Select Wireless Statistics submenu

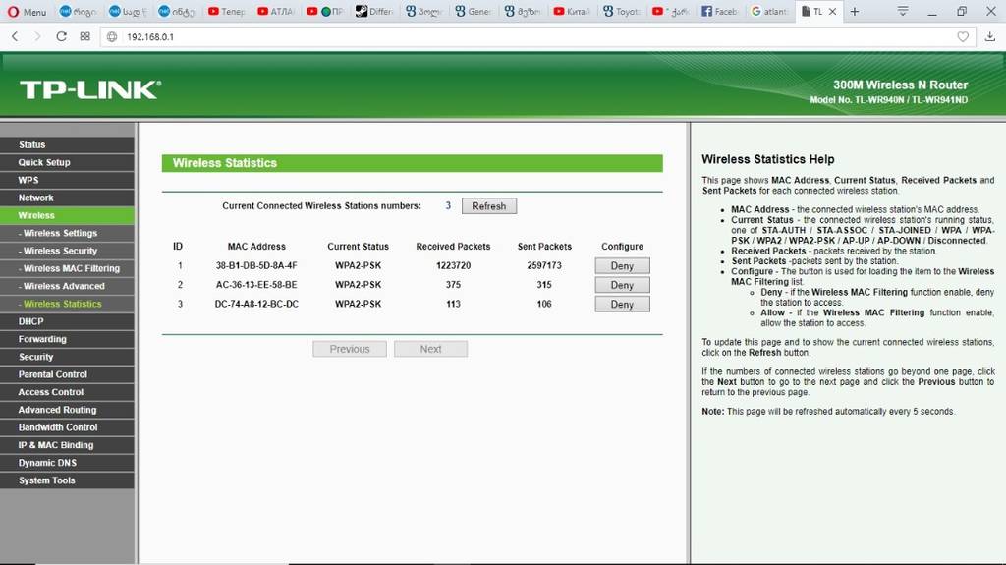point(68,304)
